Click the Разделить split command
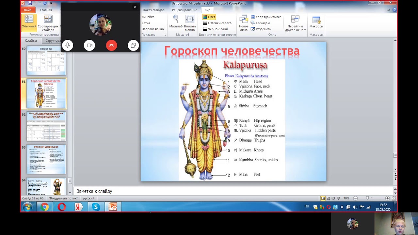 (x=261, y=29)
